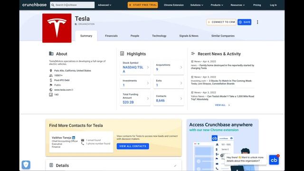Click the Recent News & Activity icon
The image size is (304, 171).
[x=193, y=54]
